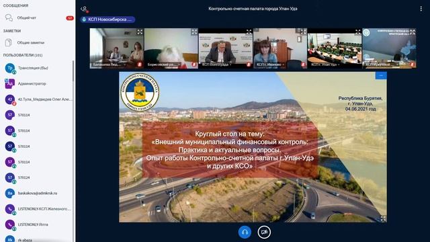Open the КСП Волгограда name dropdown
The height and width of the screenshot is (242, 430).
tap(216, 65)
